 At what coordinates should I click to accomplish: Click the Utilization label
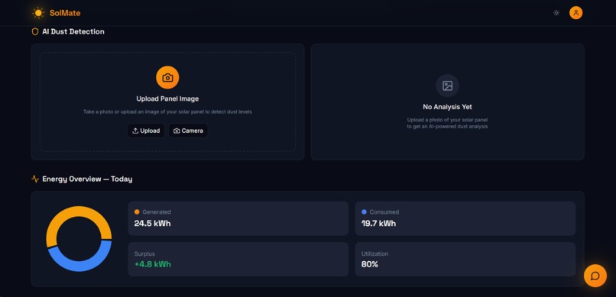click(374, 253)
